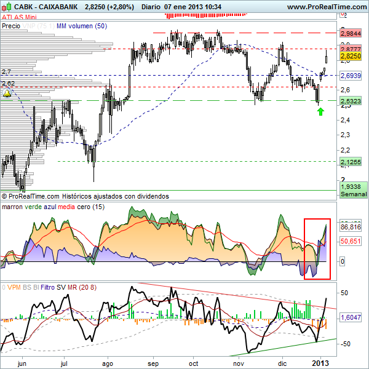Click the 1,6047 oscillator value box
The height and width of the screenshot is (369, 369).
pos(351,317)
